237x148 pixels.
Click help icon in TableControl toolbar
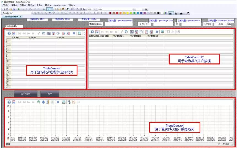[9, 33]
